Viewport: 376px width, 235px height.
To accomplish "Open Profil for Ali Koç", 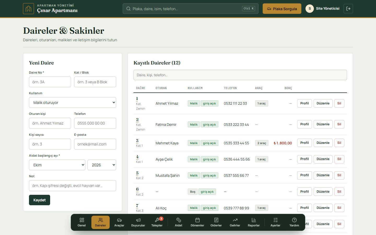I will tap(304, 208).
